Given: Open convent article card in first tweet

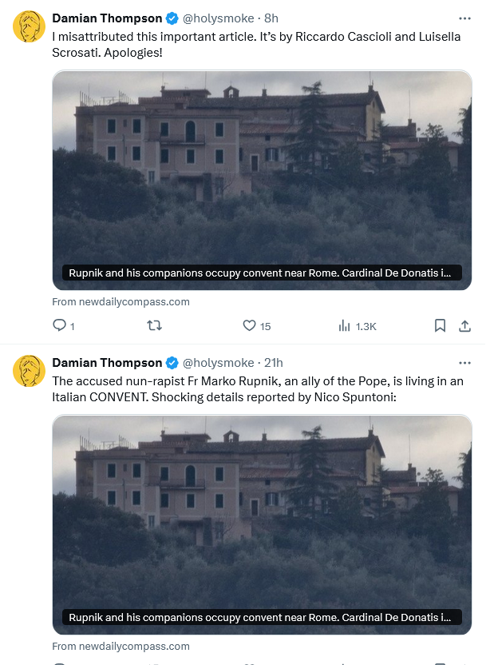Looking at the screenshot, I should coord(262,181).
